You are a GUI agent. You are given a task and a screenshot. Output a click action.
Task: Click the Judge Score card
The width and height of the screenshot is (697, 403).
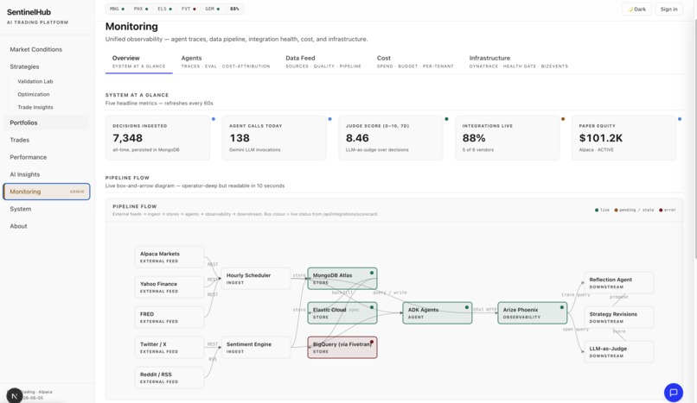point(391,138)
